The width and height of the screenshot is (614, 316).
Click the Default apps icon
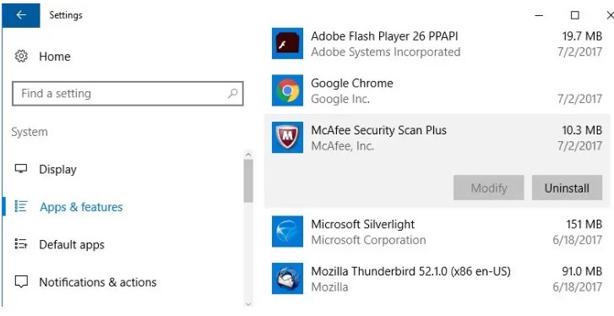(21, 244)
